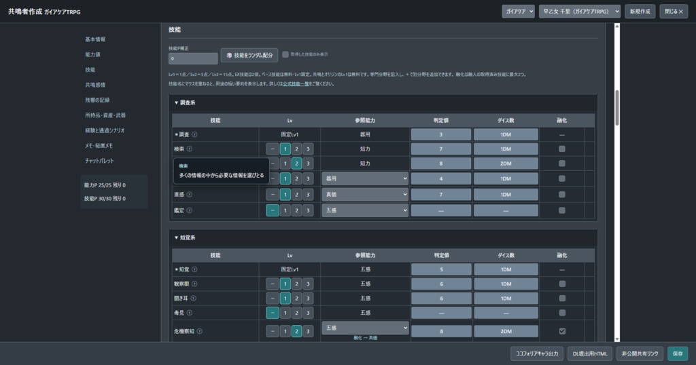Toggle 取得した技能のみ表示 checkbox
Screen dimensions: 696x365
click(x=285, y=54)
